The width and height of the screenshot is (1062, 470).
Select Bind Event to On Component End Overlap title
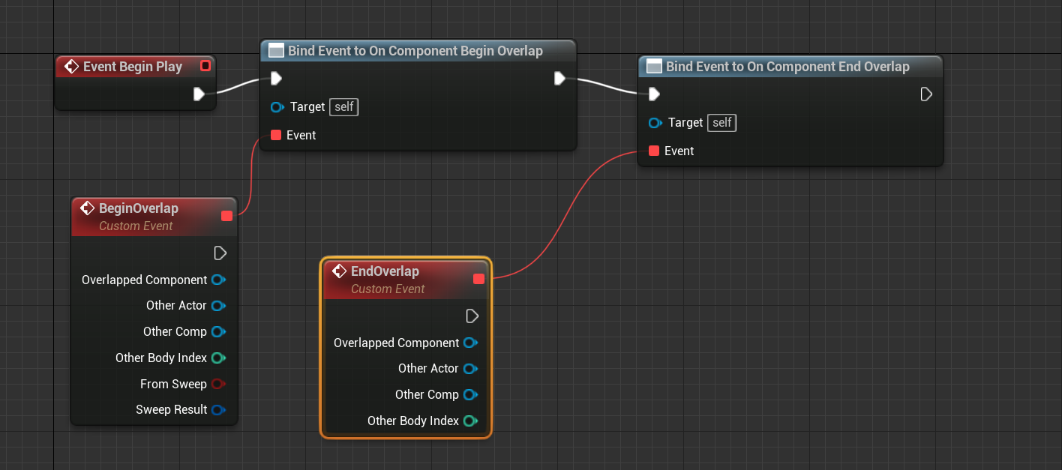pos(787,67)
